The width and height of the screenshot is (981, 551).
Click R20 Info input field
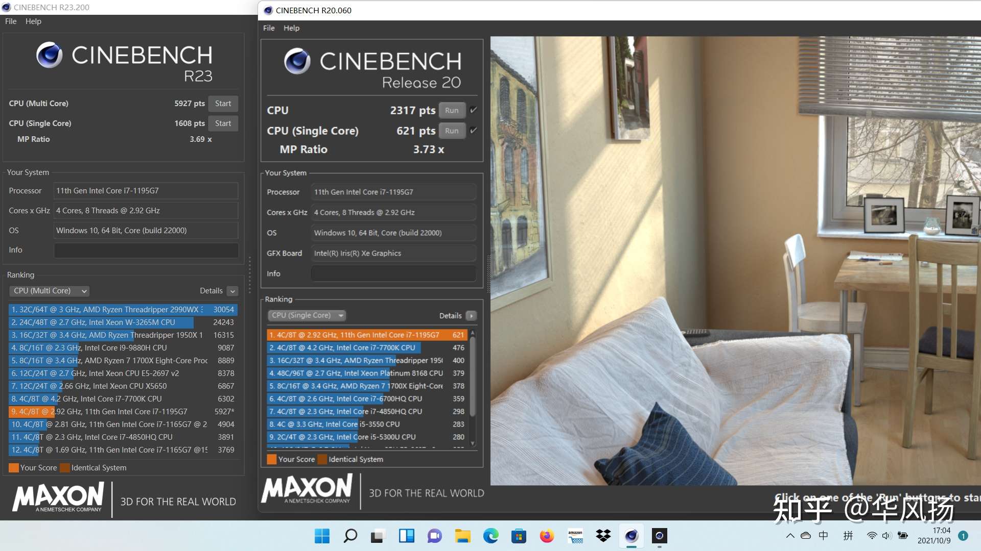pos(393,273)
